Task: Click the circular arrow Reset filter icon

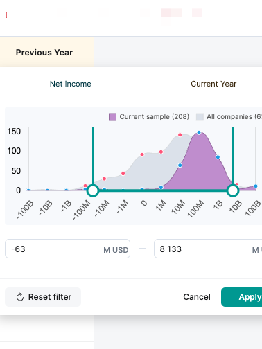Action: [x=20, y=297]
